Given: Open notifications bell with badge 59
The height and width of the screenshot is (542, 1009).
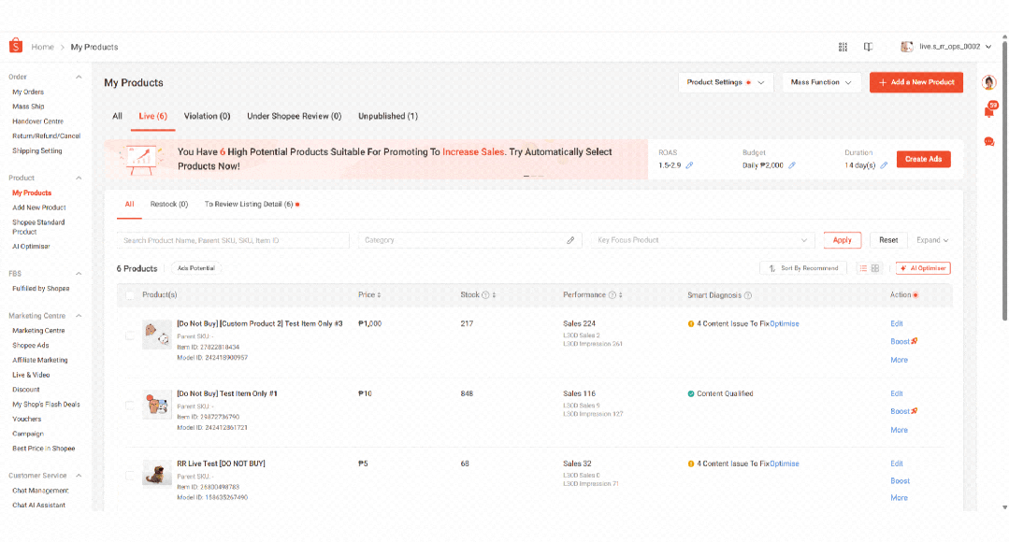Looking at the screenshot, I should coord(989,112).
